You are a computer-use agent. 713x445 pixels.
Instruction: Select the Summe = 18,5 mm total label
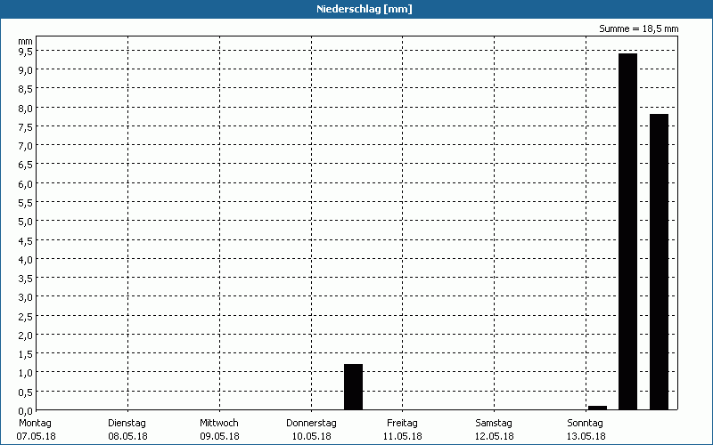tap(638, 29)
